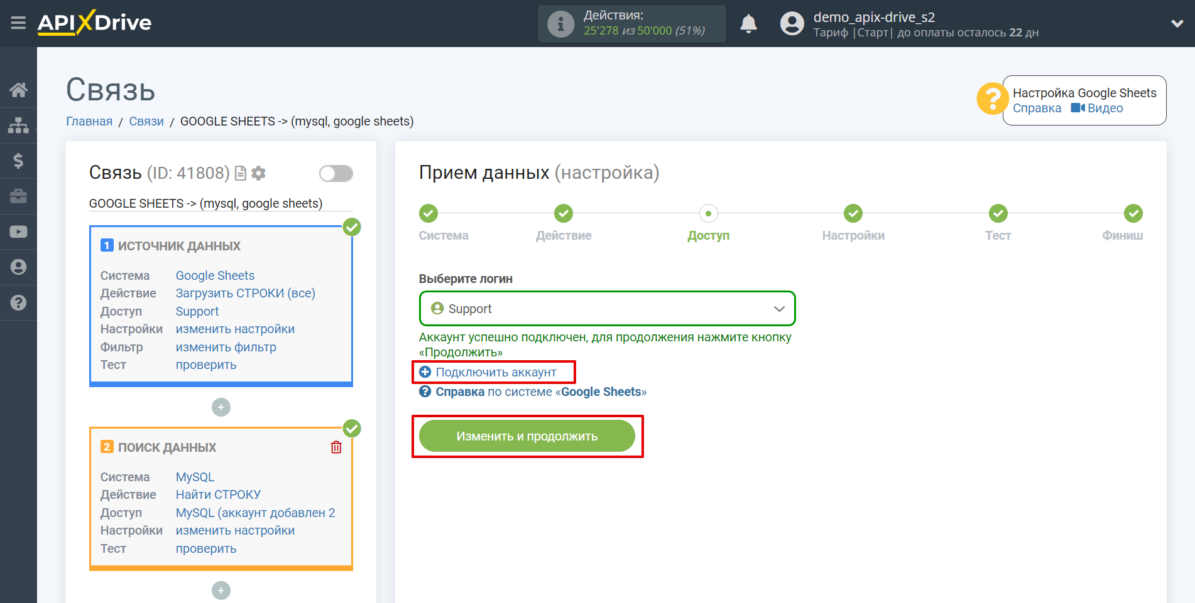The height and width of the screenshot is (603, 1195).
Task: Open connections sitemap icon in sidebar
Action: coord(18,125)
